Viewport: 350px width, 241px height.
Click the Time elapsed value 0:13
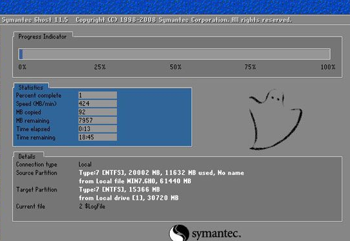click(x=98, y=129)
